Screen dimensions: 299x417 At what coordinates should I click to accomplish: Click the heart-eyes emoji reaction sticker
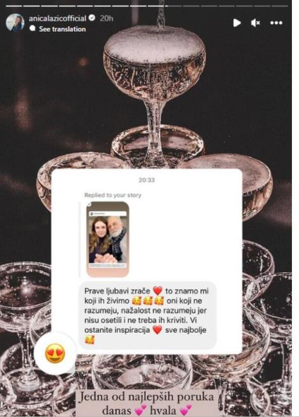[55, 353]
